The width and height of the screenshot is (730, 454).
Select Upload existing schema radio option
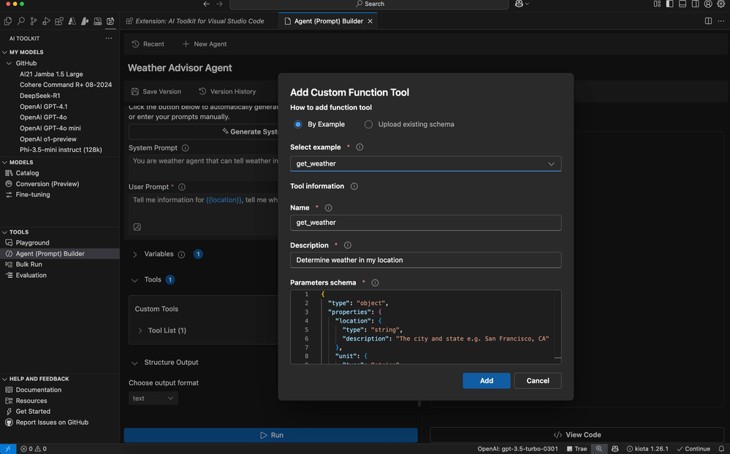click(x=368, y=124)
